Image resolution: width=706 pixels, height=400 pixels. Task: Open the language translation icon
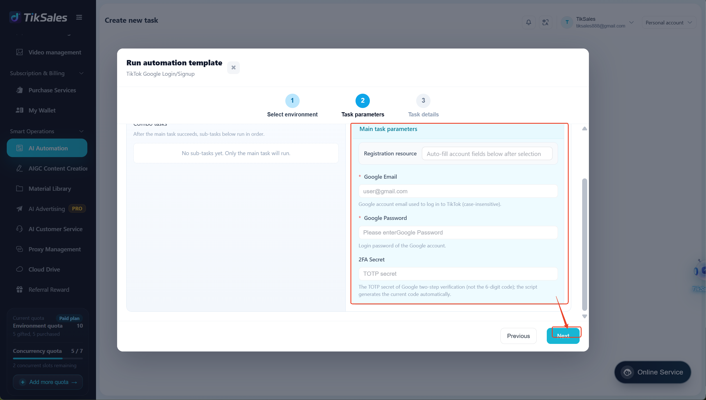545,22
